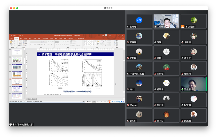Open the font name dropdown box

[x=36, y=42]
